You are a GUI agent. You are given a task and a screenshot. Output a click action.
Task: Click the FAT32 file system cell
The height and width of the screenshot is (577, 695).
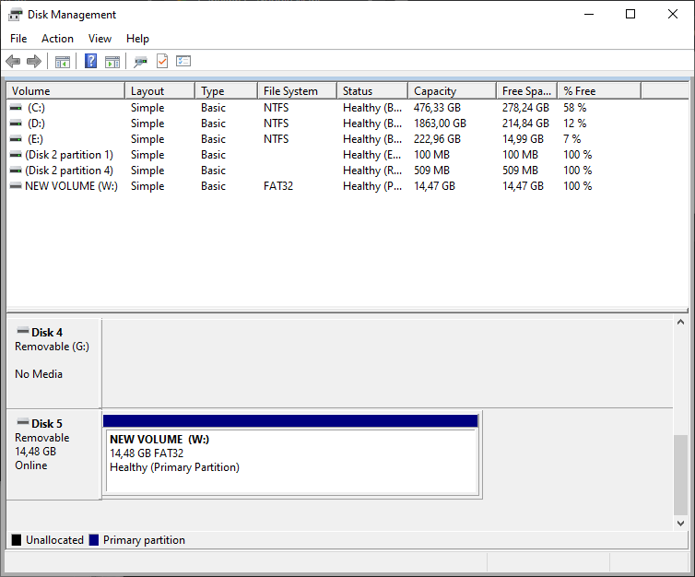pos(278,186)
